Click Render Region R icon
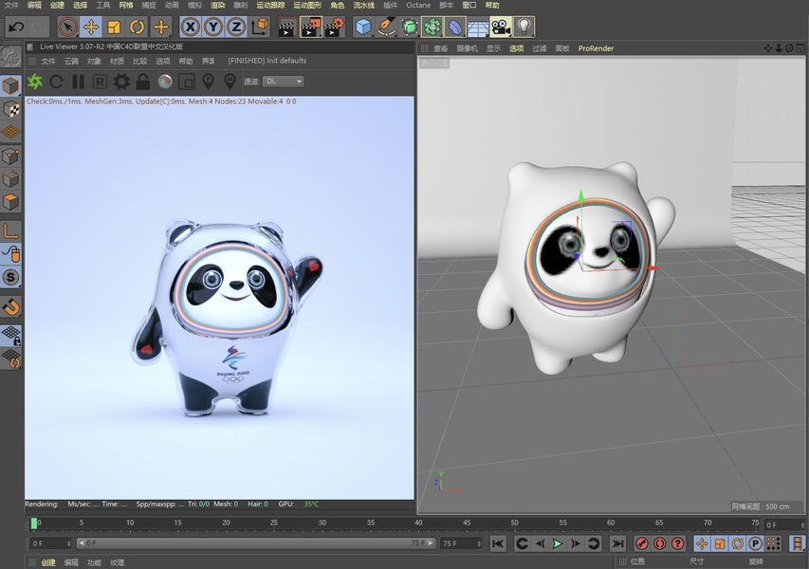809x569 pixels. click(x=100, y=82)
